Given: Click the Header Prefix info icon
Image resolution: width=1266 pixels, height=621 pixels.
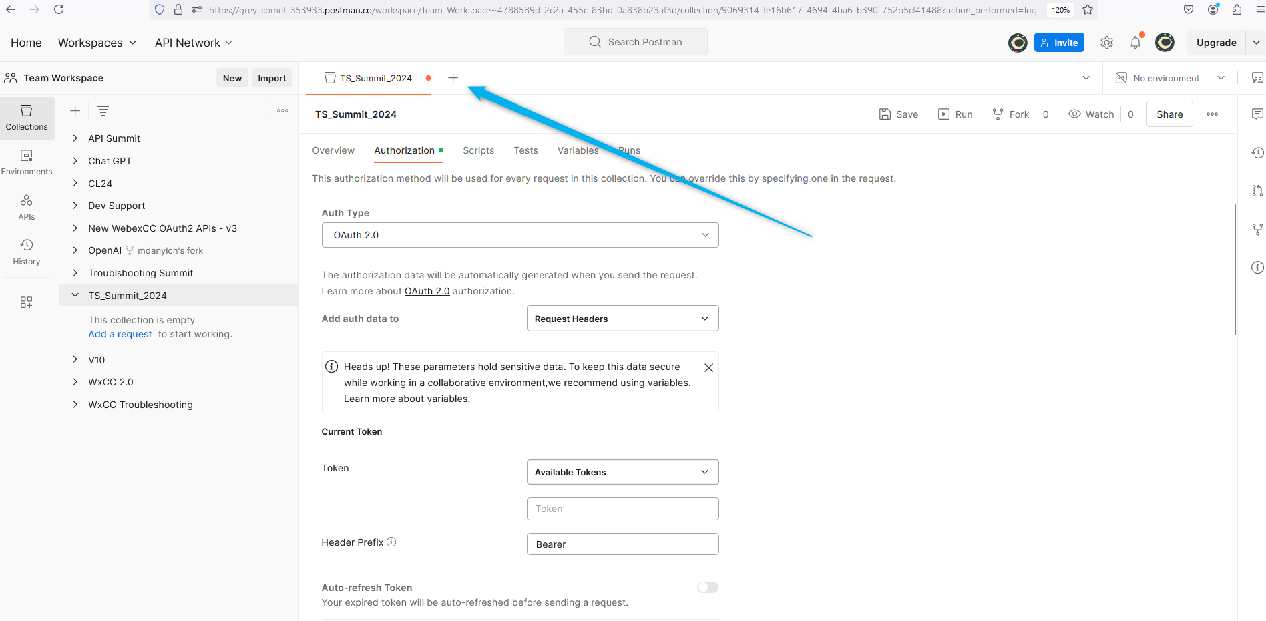Looking at the screenshot, I should pos(392,542).
